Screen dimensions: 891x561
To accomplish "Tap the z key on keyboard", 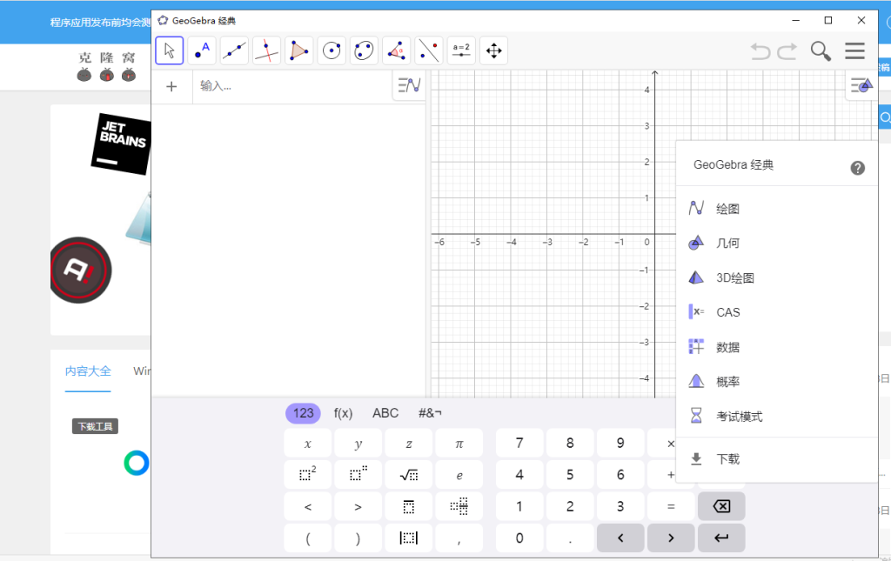I will pos(409,444).
